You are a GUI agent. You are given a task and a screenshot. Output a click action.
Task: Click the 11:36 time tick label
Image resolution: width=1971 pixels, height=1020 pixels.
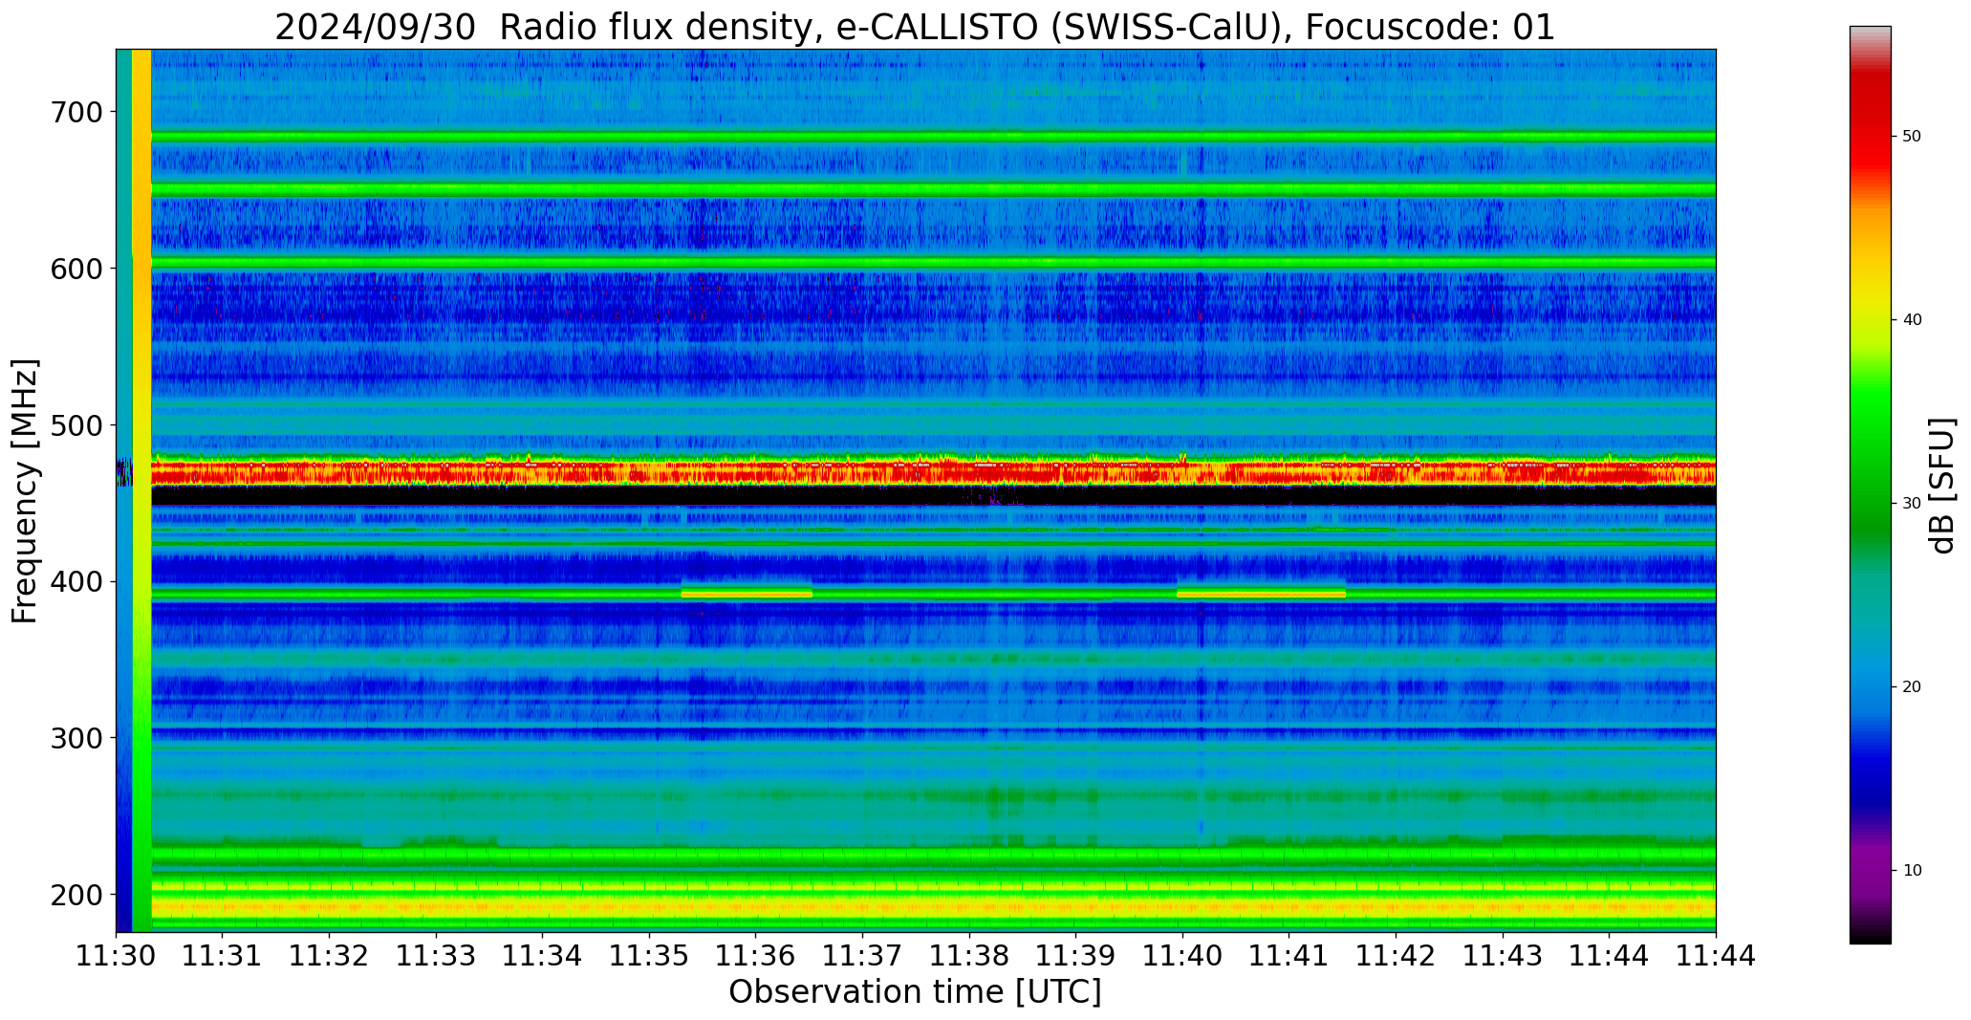pos(756,956)
